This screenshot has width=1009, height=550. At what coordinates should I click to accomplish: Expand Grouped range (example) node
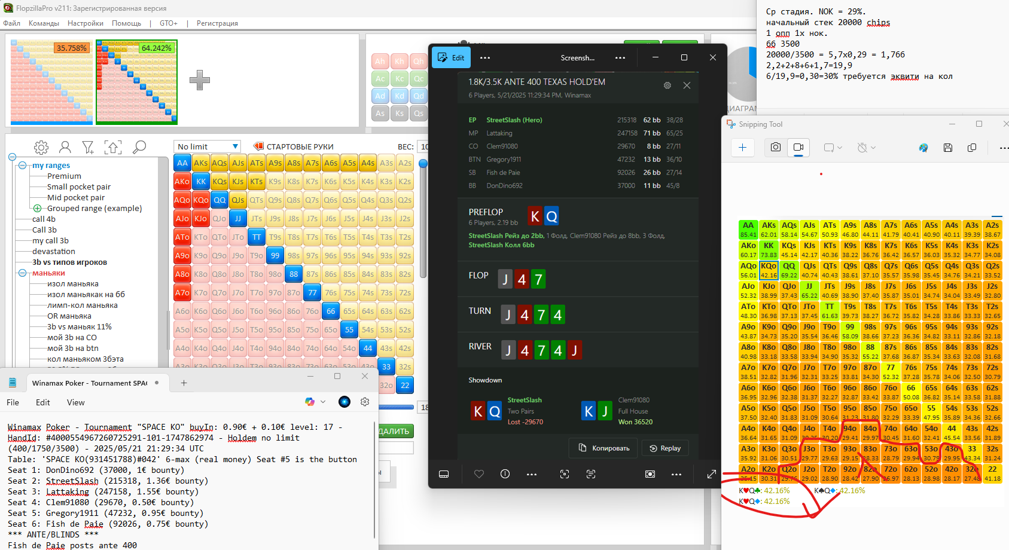coord(37,209)
